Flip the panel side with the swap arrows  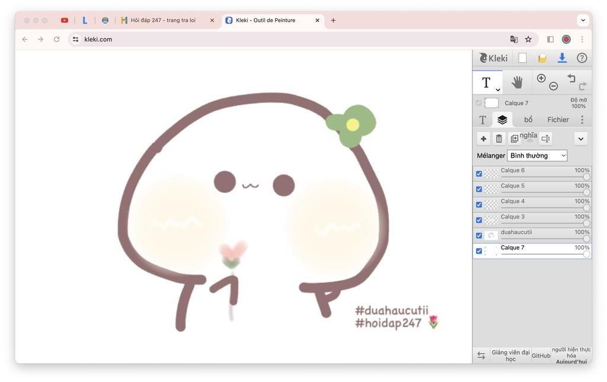481,355
